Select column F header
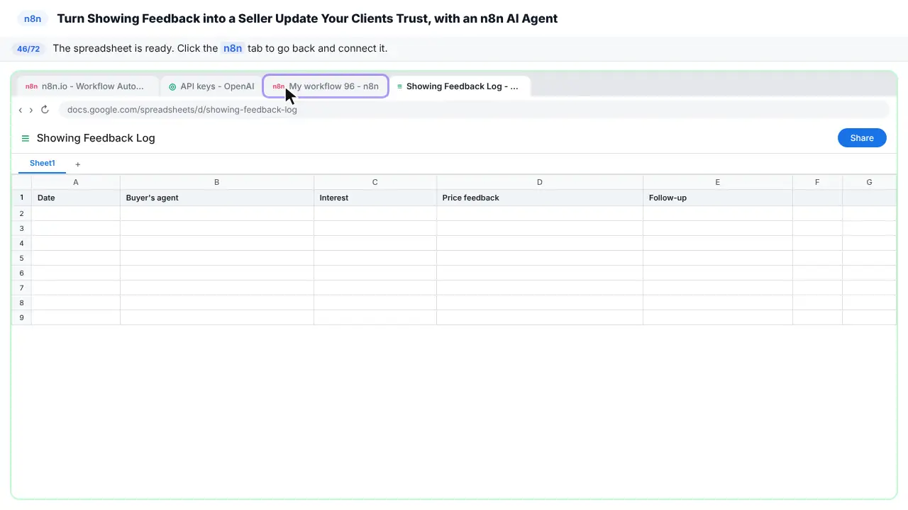 [817, 182]
